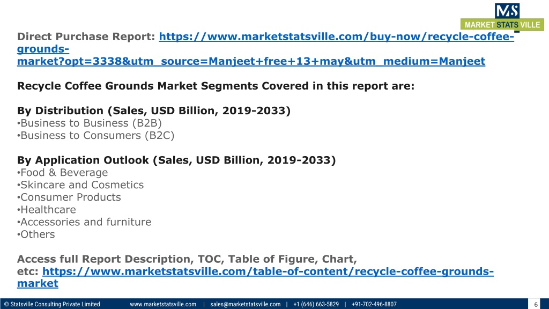The width and height of the screenshot is (549, 309).
Task: Click the Statsville Consulting Private Limited copyright
Action: (x=52, y=304)
